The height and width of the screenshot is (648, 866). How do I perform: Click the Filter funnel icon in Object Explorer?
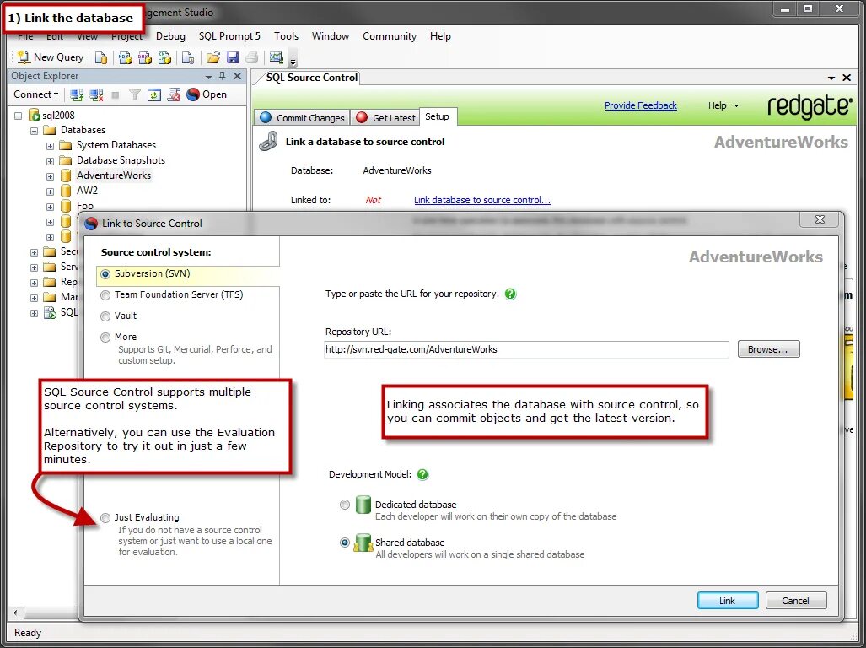pos(135,95)
